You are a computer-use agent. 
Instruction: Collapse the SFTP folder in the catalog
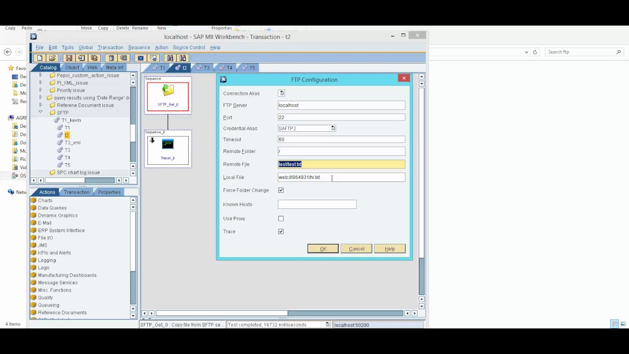tap(40, 112)
